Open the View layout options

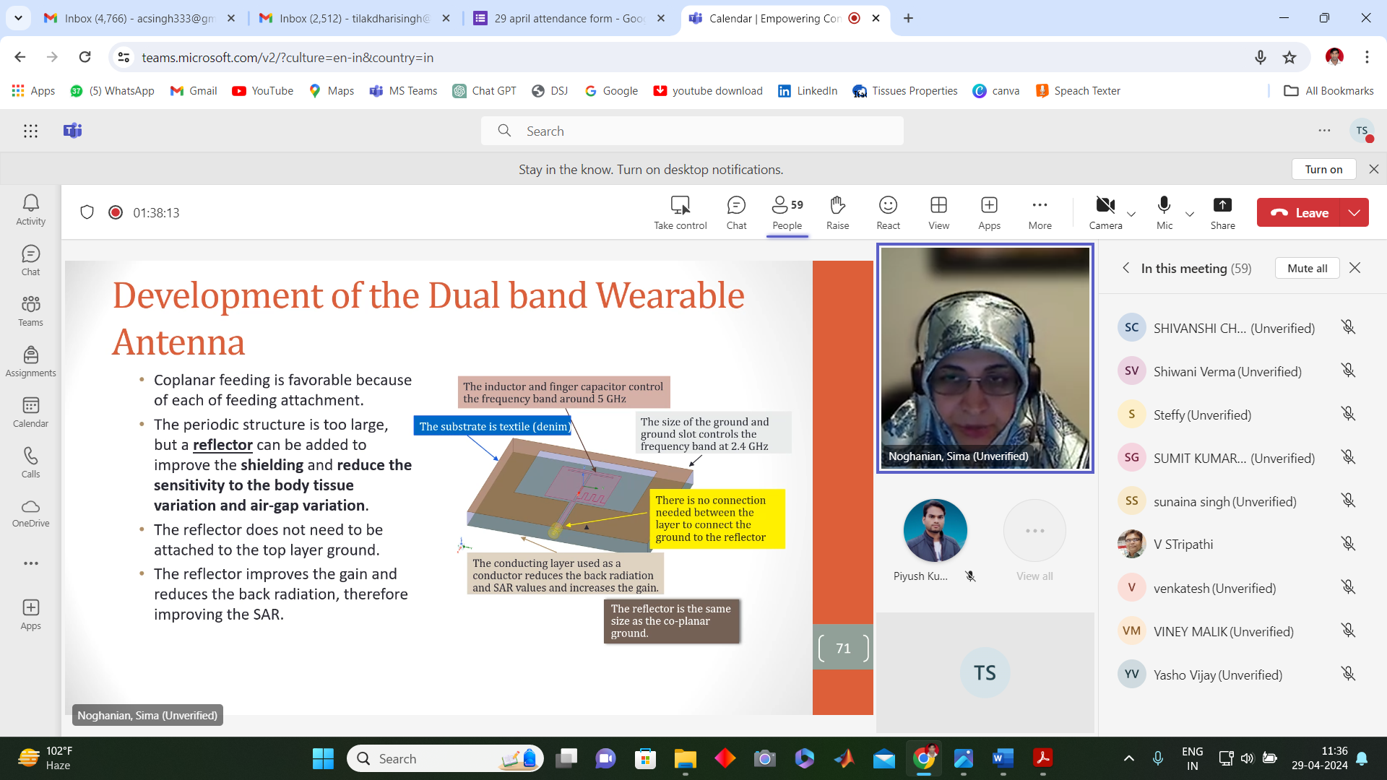938,212
